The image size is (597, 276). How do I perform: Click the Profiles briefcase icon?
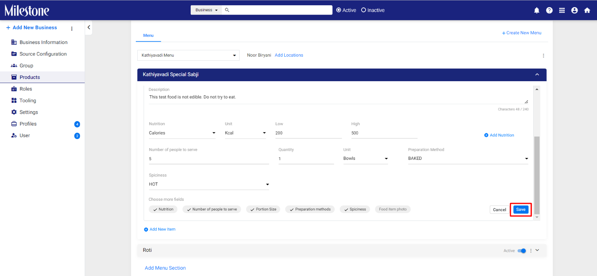point(14,124)
